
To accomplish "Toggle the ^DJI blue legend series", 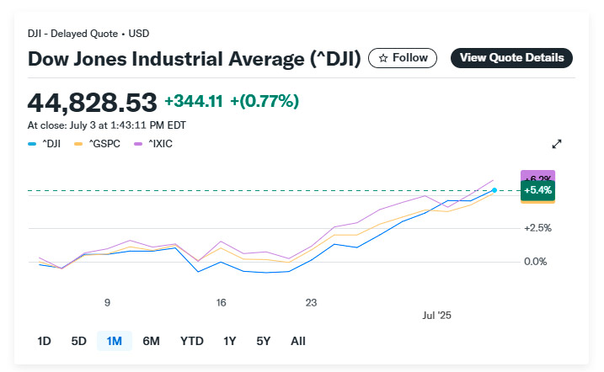I will click(x=44, y=144).
